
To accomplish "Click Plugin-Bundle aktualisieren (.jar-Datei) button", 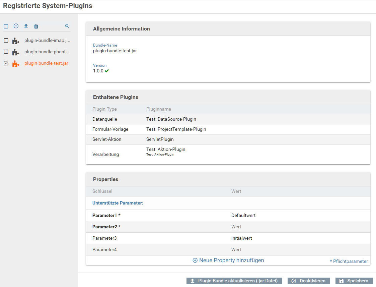I will 234,281.
